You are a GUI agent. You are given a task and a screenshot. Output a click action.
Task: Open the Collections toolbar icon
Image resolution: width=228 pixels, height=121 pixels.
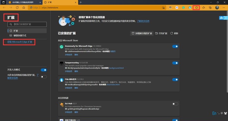[x=210, y=8]
